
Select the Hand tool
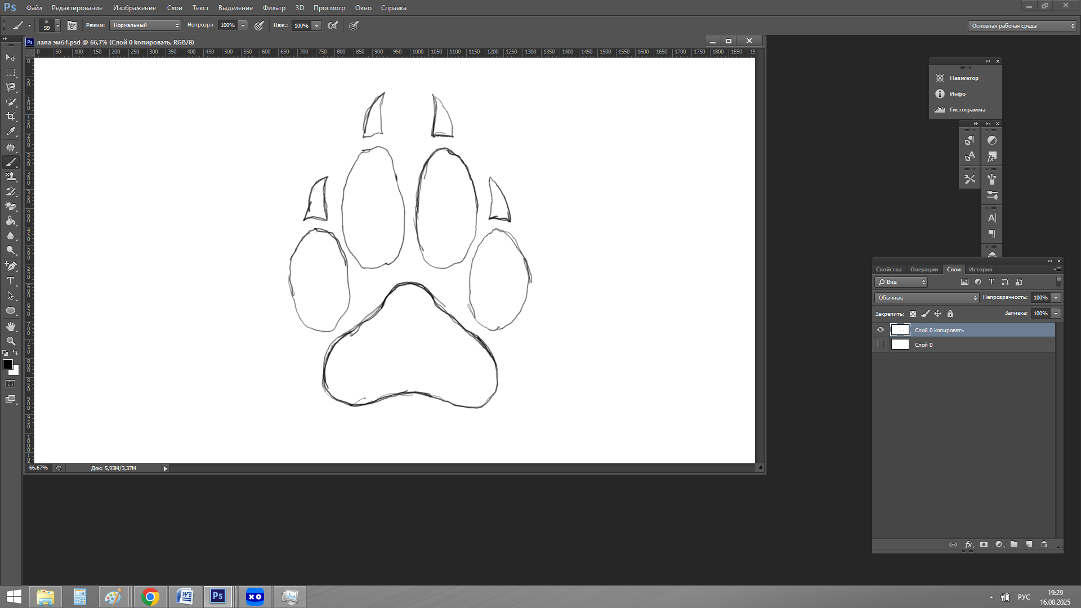11,327
